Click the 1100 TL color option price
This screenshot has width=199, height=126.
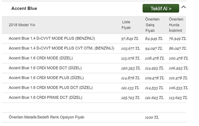click(152, 117)
